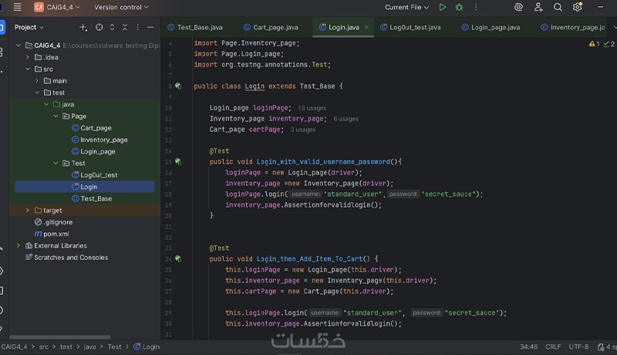Screen dimensions: 617x355
Task: Select Inventory_page class in tree
Action: coord(100,140)
